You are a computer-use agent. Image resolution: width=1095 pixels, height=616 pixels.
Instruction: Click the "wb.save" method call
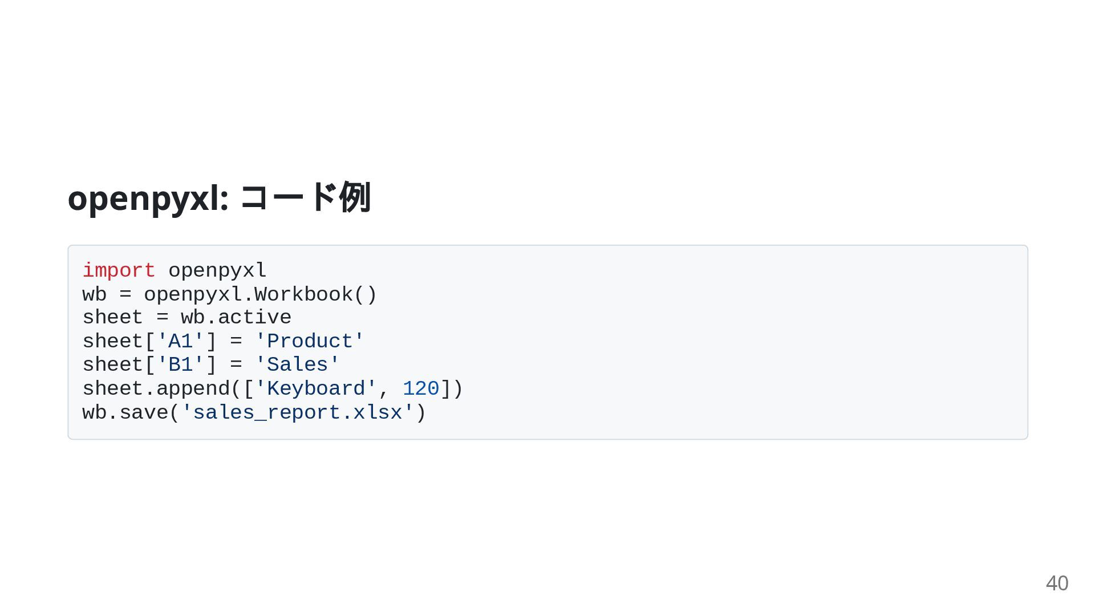pos(125,413)
